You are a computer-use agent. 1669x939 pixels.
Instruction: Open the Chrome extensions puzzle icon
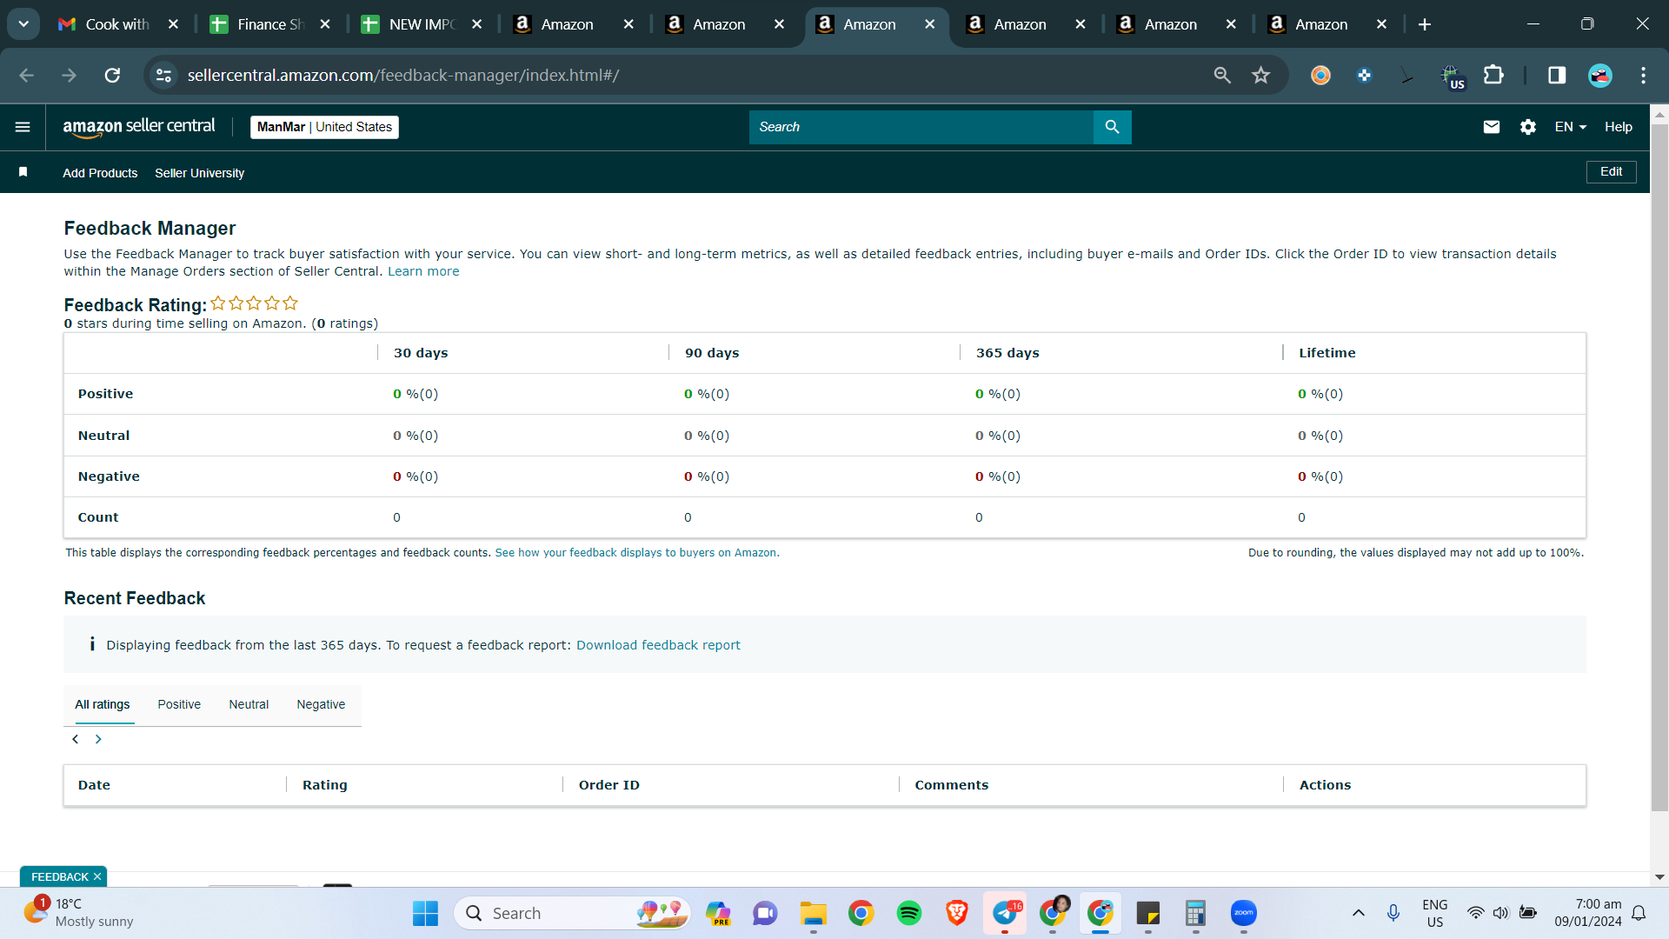pyautogui.click(x=1493, y=76)
